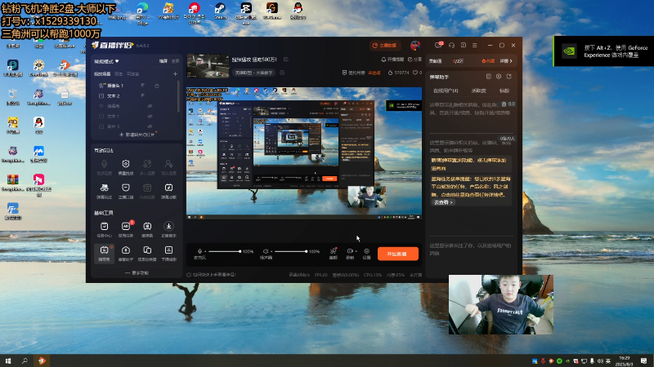654x367 pixels.
Task: Open the messages icon with red badge
Action: pyautogui.click(x=439, y=45)
